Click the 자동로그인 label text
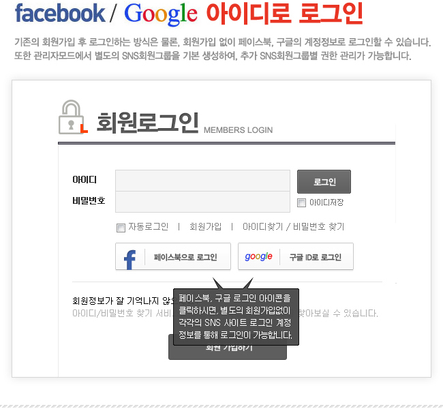 point(149,227)
